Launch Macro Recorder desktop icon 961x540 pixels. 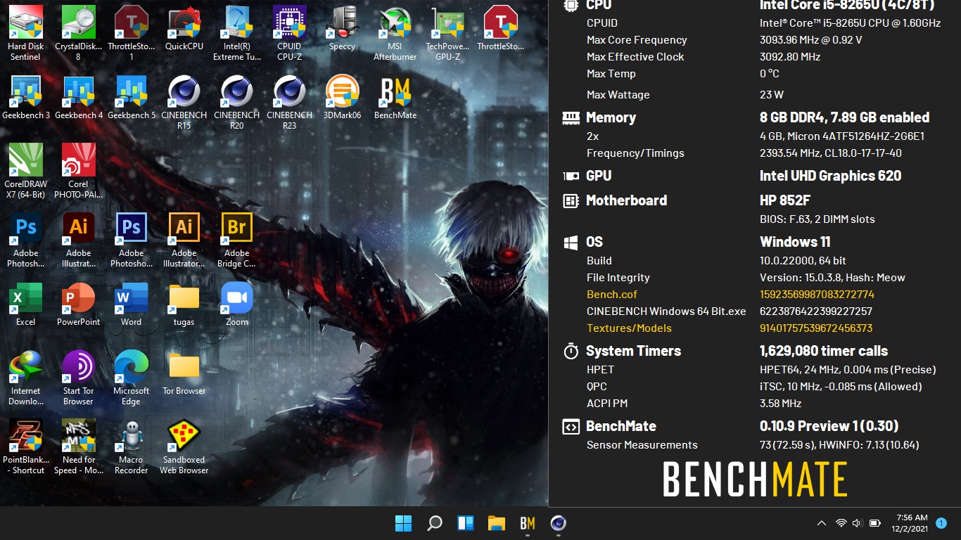pos(132,446)
